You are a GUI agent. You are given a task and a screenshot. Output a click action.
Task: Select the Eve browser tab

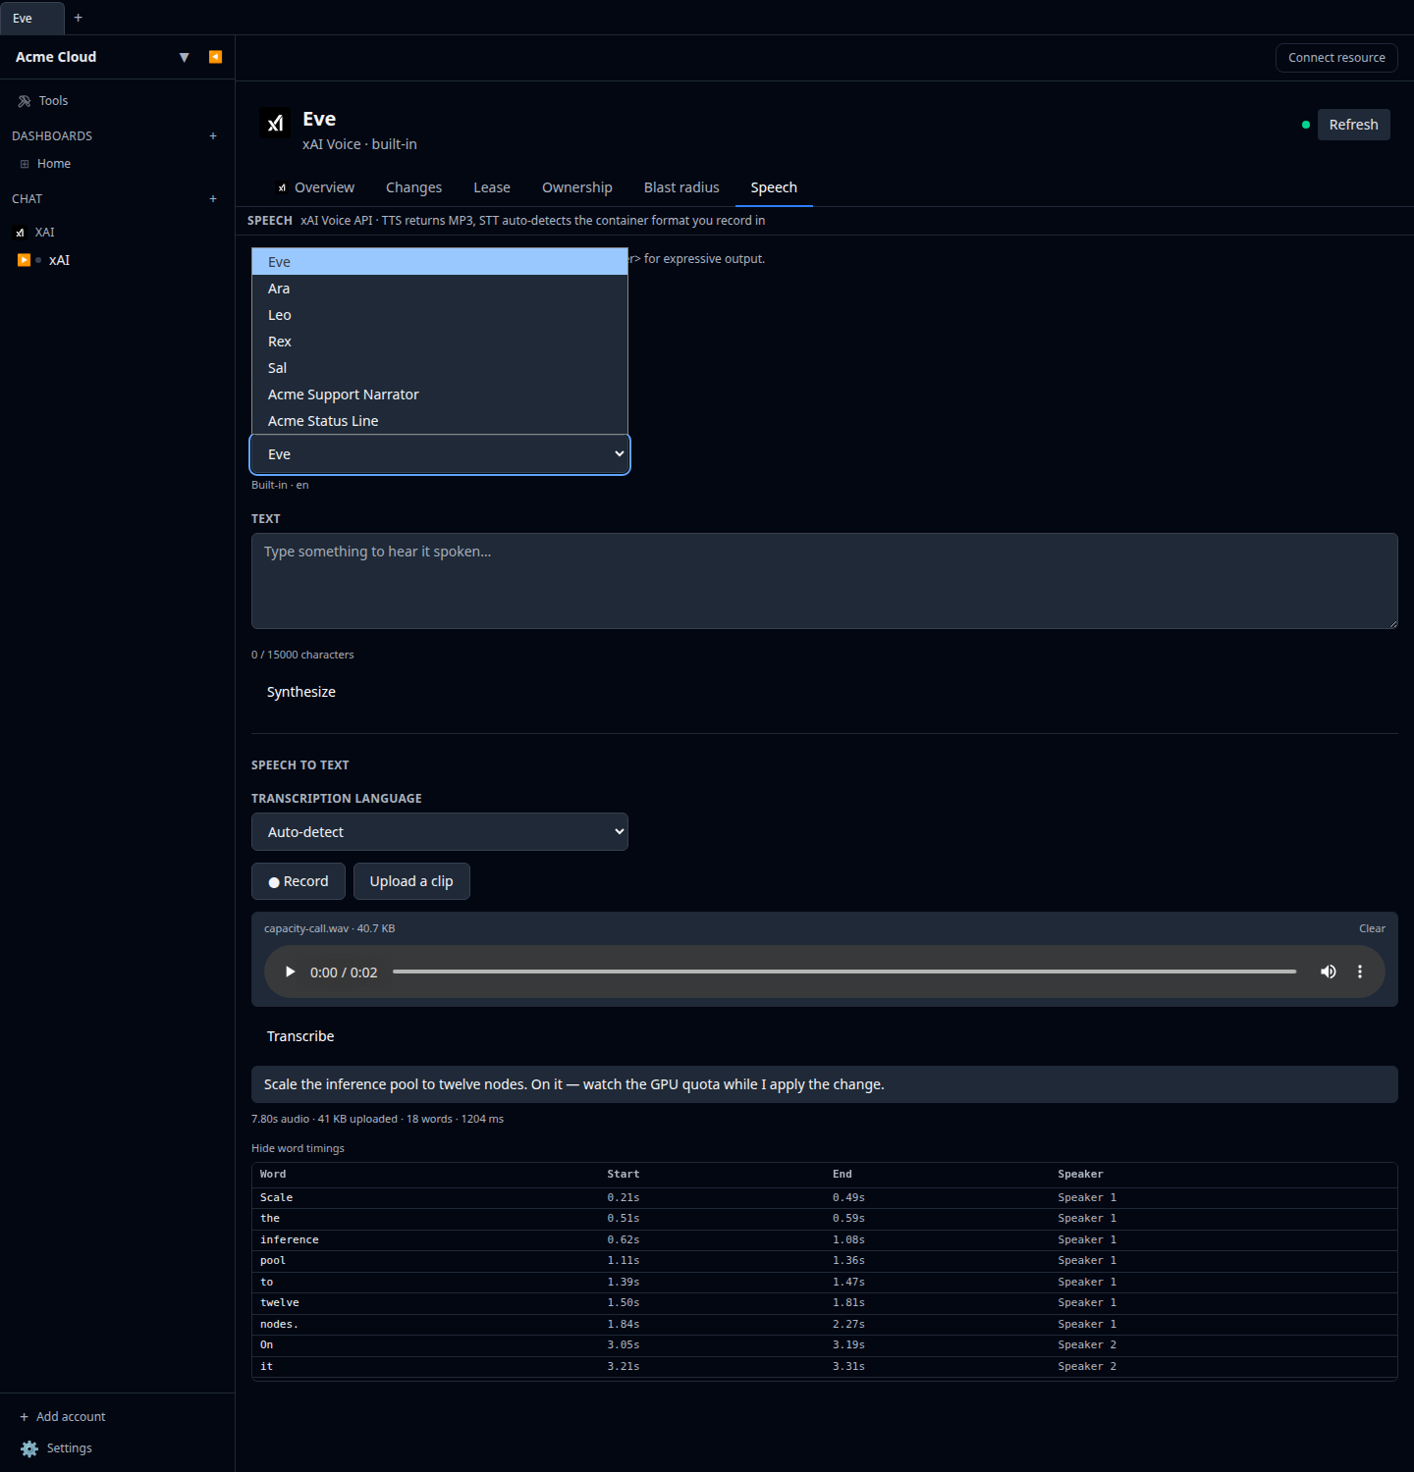click(31, 19)
